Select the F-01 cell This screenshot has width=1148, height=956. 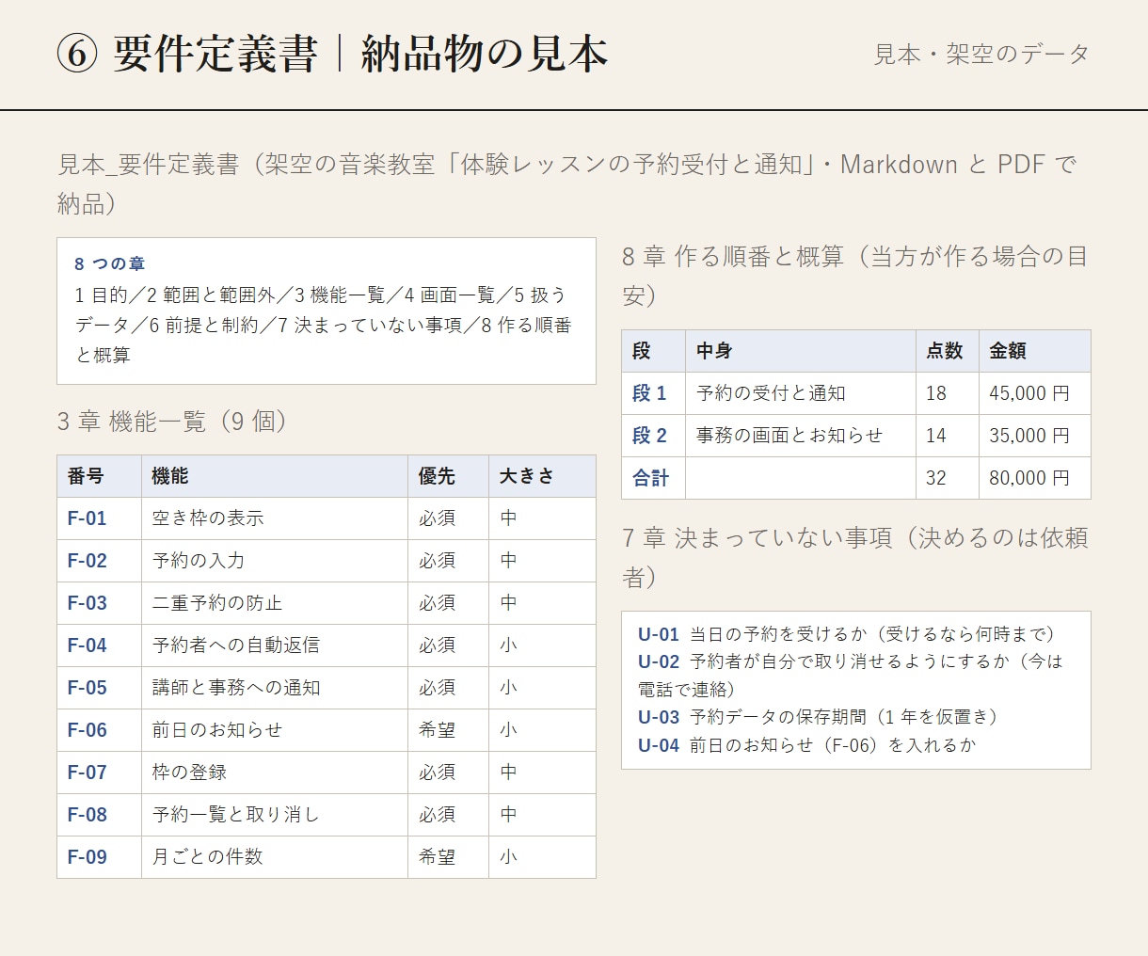tap(99, 518)
